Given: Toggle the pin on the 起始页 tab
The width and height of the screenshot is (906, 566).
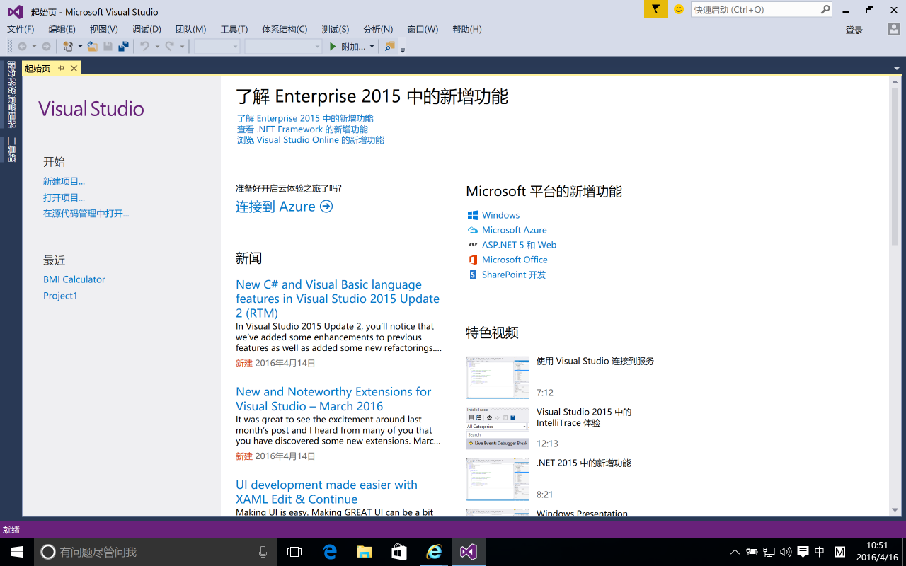Looking at the screenshot, I should pyautogui.click(x=61, y=69).
